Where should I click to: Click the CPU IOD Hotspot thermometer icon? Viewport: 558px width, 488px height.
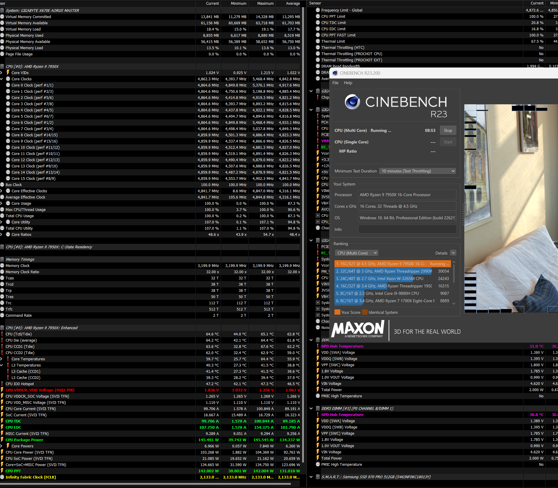click(2, 384)
